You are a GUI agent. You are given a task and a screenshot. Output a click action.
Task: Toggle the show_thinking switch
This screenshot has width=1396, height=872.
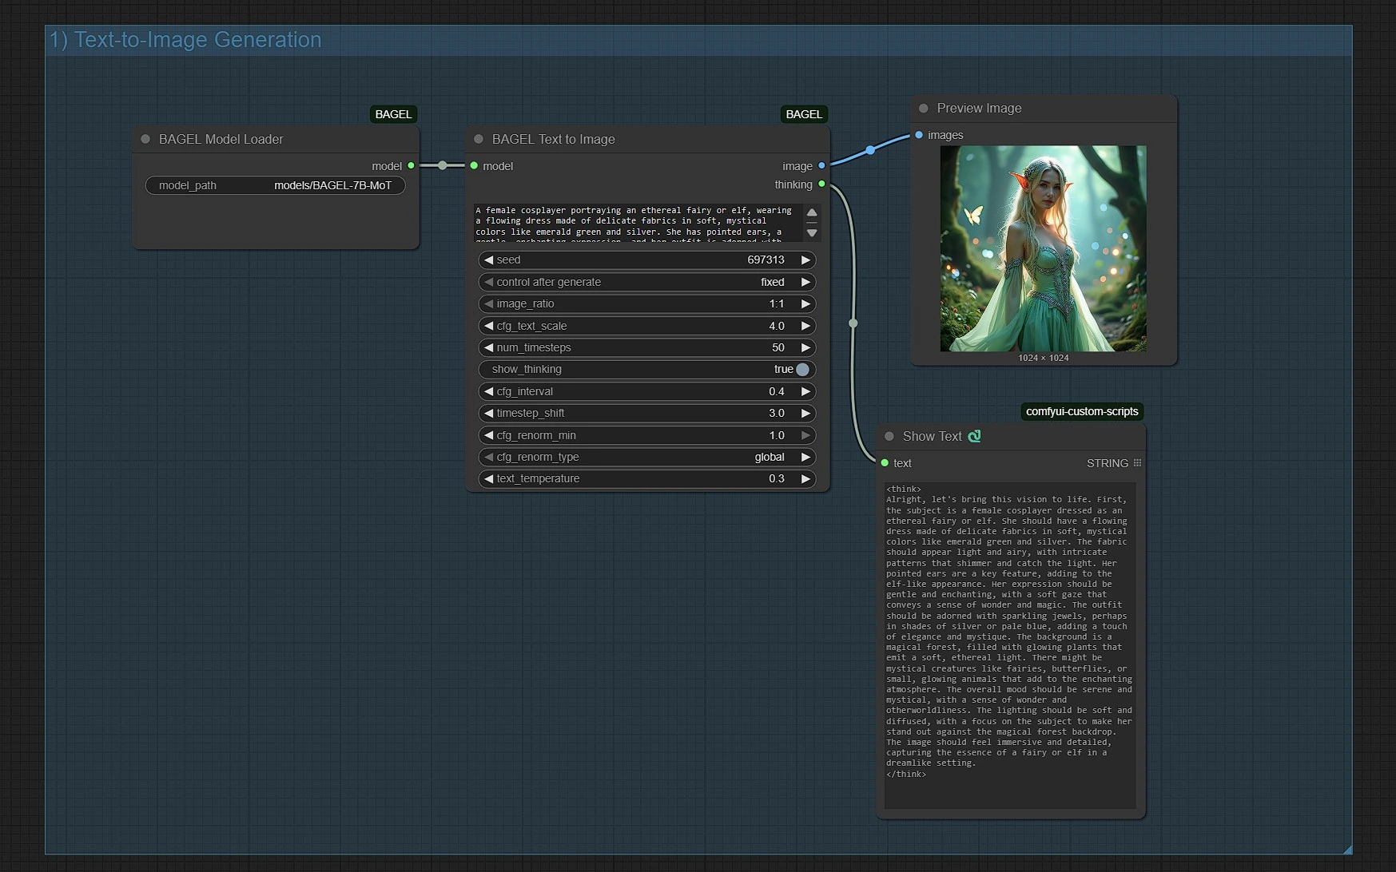pyautogui.click(x=802, y=369)
